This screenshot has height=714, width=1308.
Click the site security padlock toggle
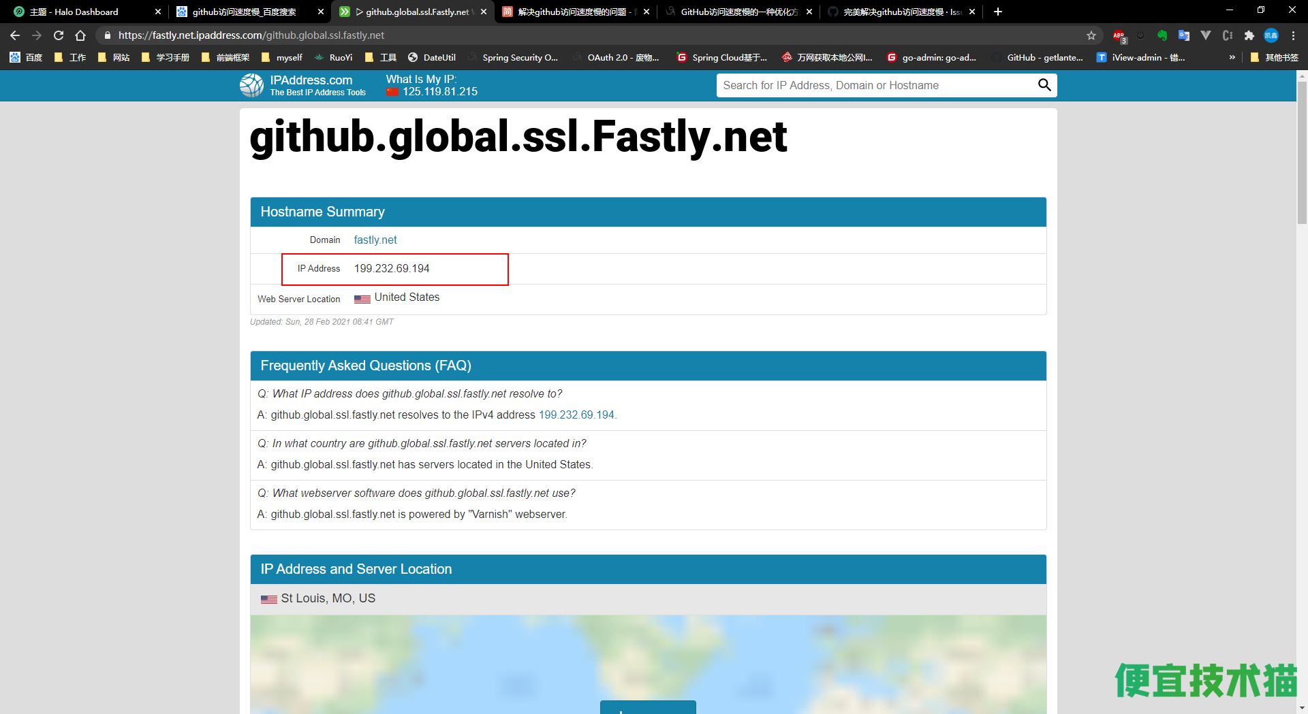pyautogui.click(x=108, y=35)
